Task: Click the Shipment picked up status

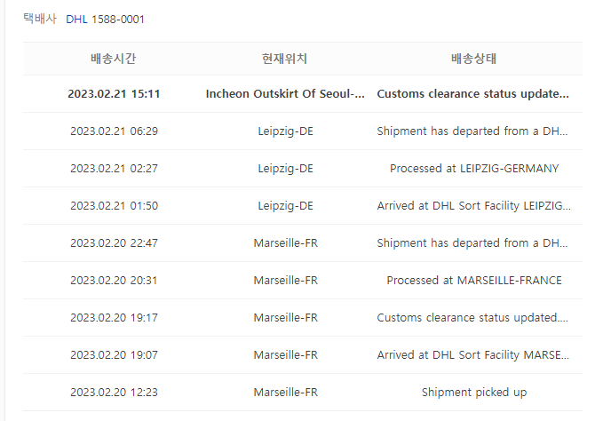Action: click(474, 393)
